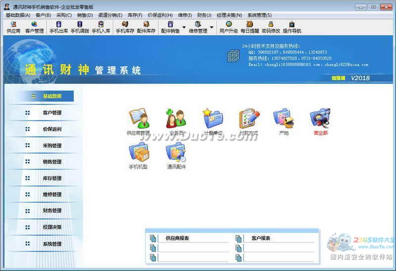Open the 计量单位 folder icon
The width and height of the screenshot is (396, 271).
click(213, 121)
